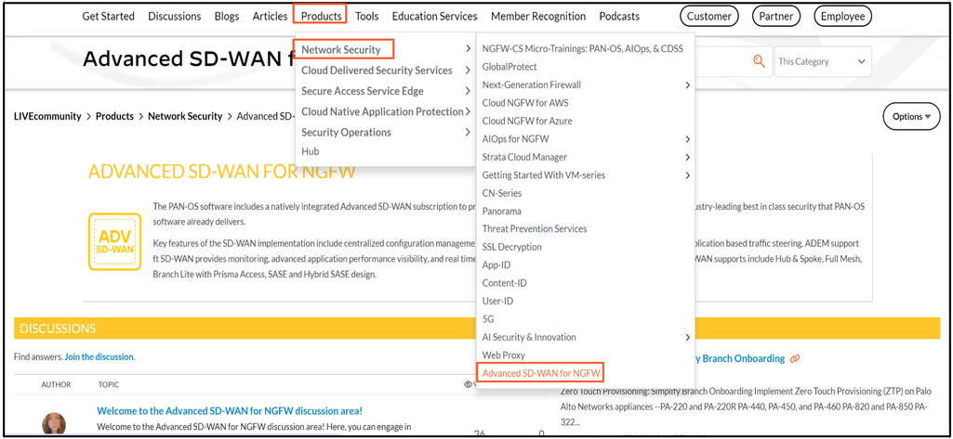953x439 pixels.
Task: Click the Products breadcrumb link
Action: click(x=114, y=116)
